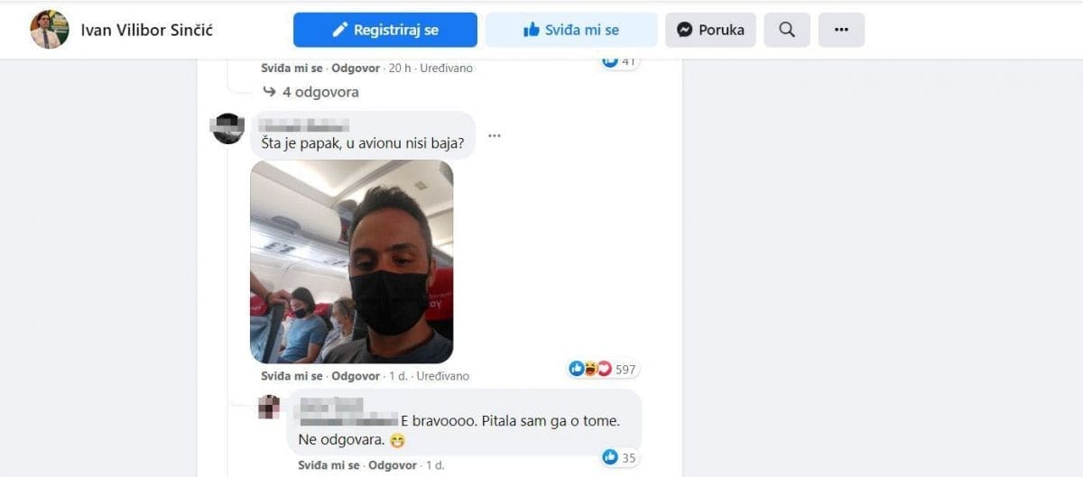Click the Ivan Vilibor Sinčić page name
Screen dimensions: 1083x477
pyautogui.click(x=147, y=30)
